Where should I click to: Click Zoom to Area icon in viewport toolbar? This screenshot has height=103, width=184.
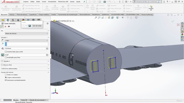pyautogui.click(x=99, y=18)
